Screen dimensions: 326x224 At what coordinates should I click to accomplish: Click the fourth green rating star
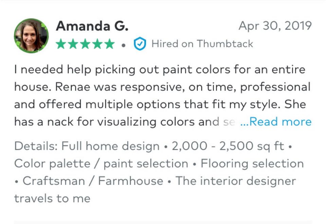(97, 44)
